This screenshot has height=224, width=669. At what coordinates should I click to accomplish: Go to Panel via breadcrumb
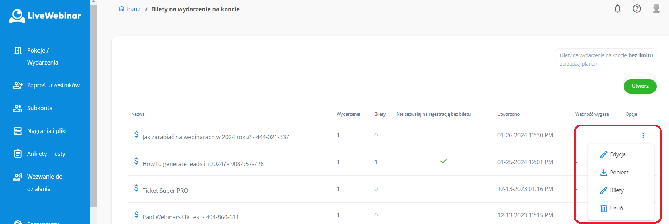134,9
